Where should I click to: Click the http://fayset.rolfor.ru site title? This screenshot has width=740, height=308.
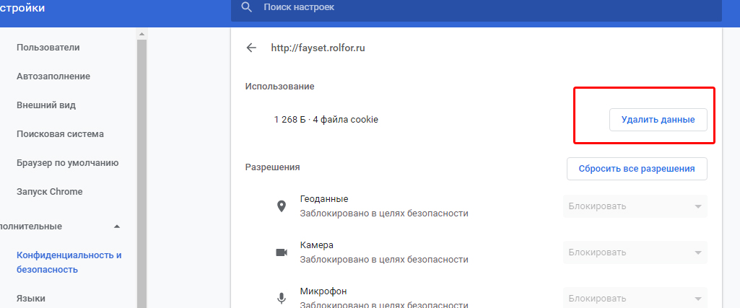tap(318, 48)
